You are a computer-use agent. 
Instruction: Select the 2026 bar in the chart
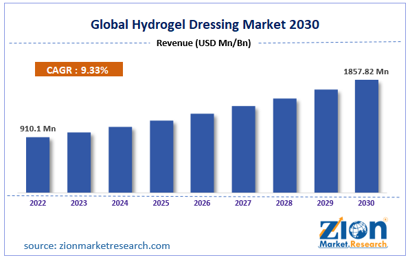(x=202, y=153)
